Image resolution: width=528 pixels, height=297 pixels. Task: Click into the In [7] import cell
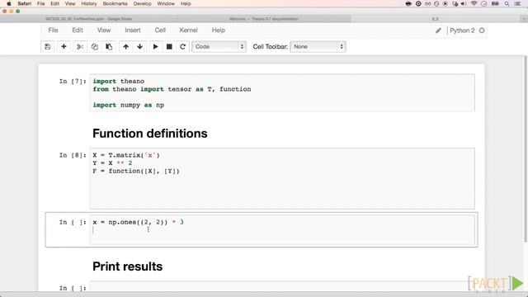coord(282,93)
